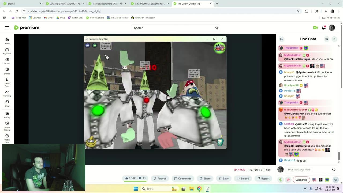The width and height of the screenshot is (343, 193).
Task: Reload the browser page
Action: pyautogui.click(x=17, y=11)
